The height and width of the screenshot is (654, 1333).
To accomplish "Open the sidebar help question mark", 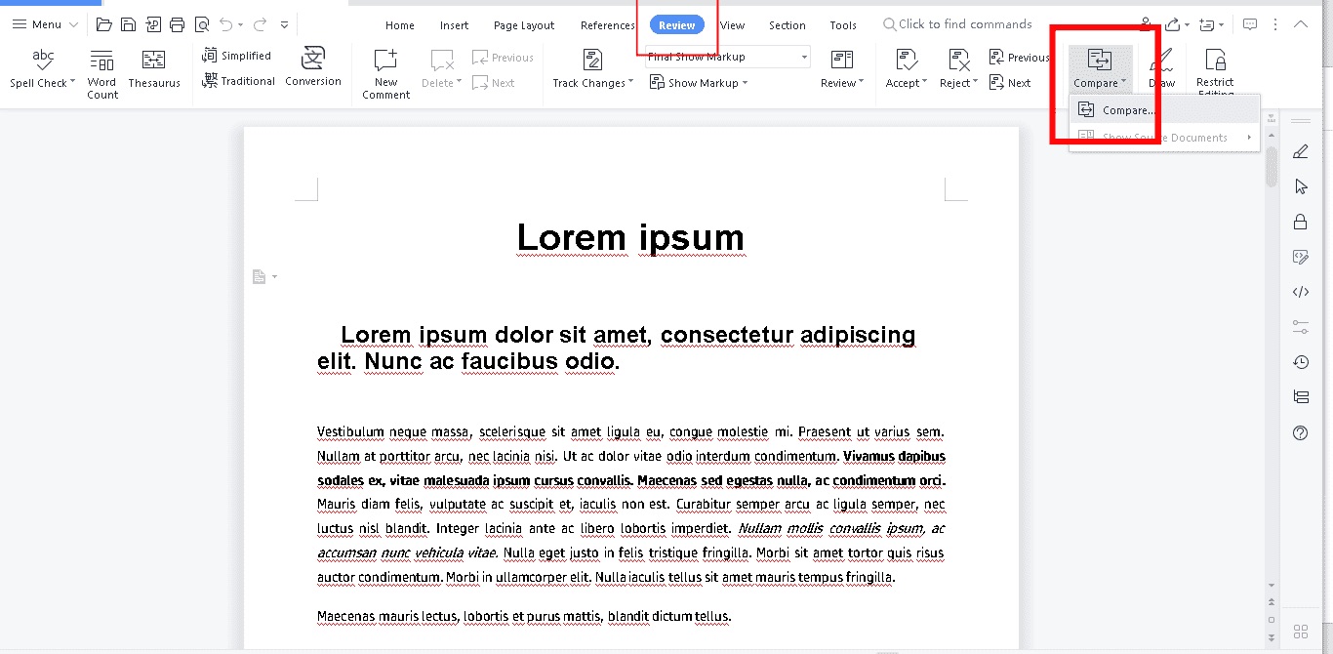I will (1300, 433).
